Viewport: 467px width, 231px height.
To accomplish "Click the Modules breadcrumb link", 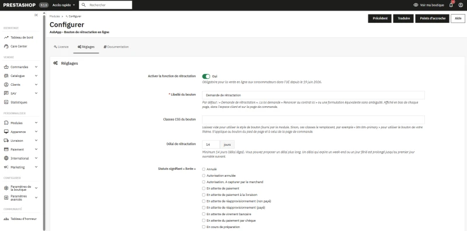I will click(x=54, y=16).
